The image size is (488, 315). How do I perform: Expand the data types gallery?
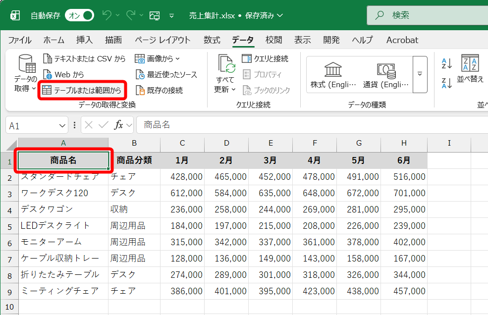[x=420, y=74]
